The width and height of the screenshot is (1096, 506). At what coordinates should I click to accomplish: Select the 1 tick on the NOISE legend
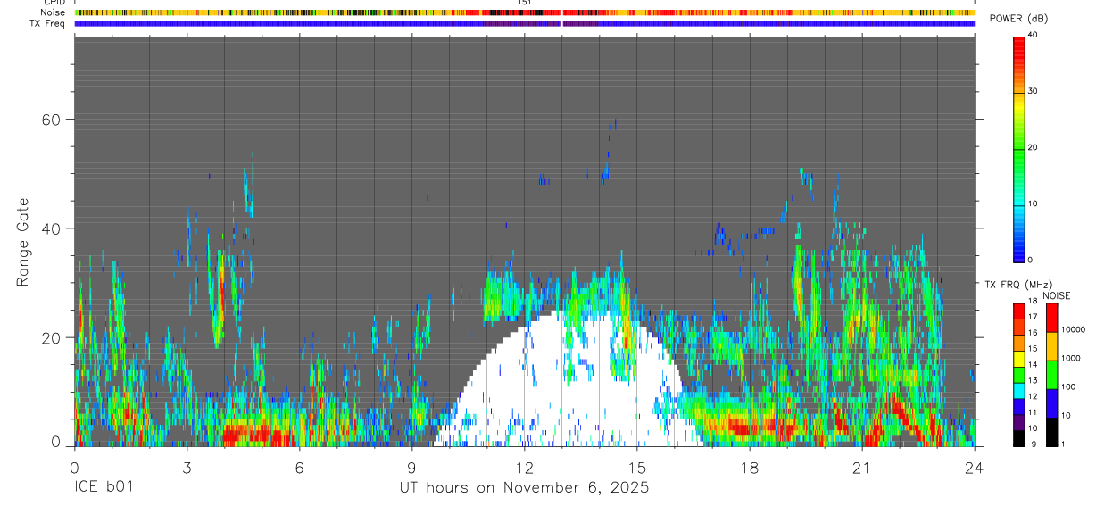(x=1064, y=444)
